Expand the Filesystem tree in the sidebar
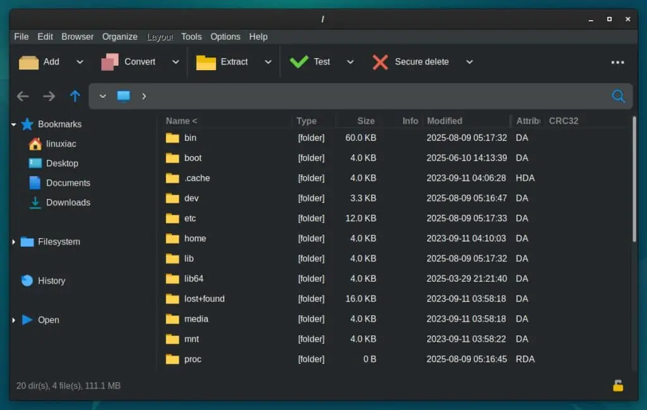Viewport: 647px width, 410px height. point(14,241)
